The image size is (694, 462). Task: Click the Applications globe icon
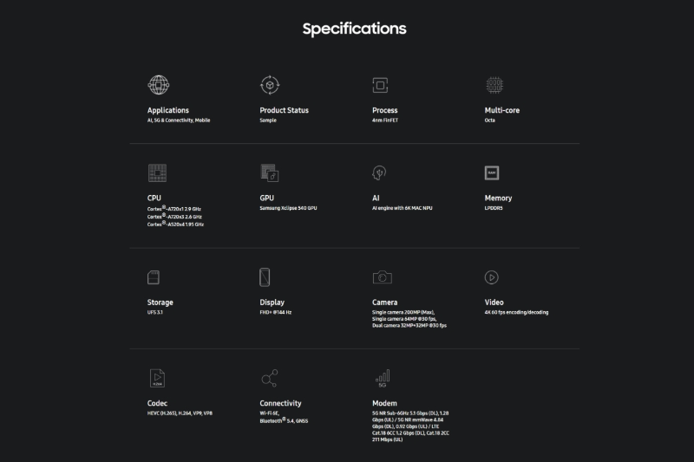coord(159,85)
